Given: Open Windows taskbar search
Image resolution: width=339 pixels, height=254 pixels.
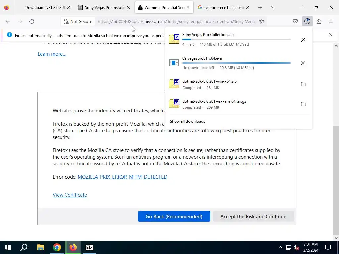Looking at the screenshot, I should tap(24, 247).
